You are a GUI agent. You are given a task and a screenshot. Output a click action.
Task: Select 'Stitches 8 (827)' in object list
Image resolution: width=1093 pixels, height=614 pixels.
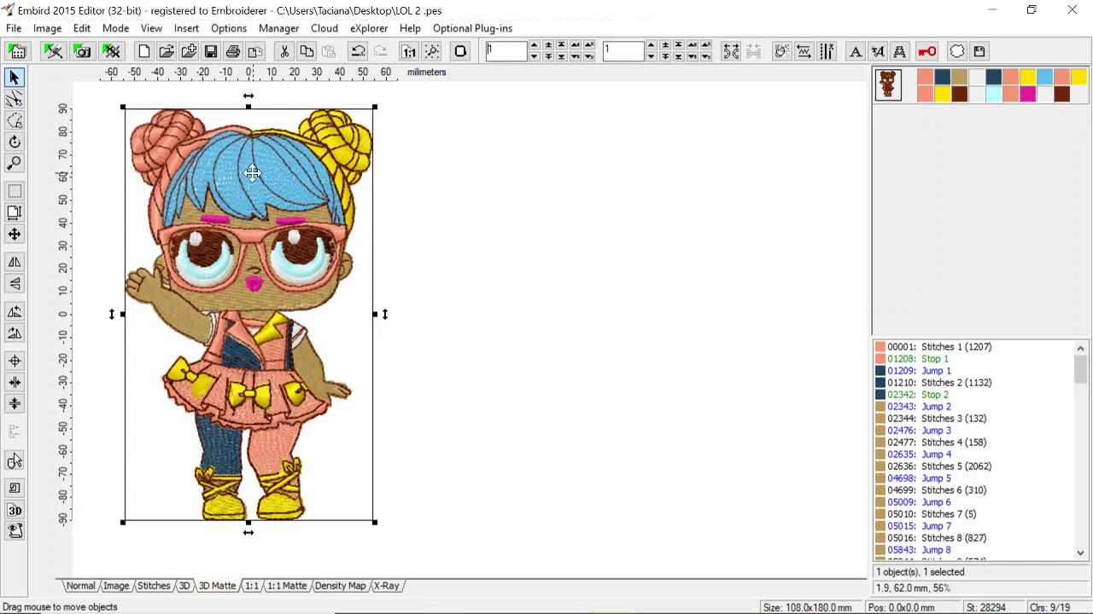(x=937, y=538)
